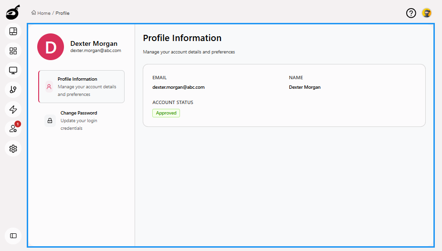Click the Dexter Morgan name value in card
The image size is (442, 251).
click(x=305, y=87)
